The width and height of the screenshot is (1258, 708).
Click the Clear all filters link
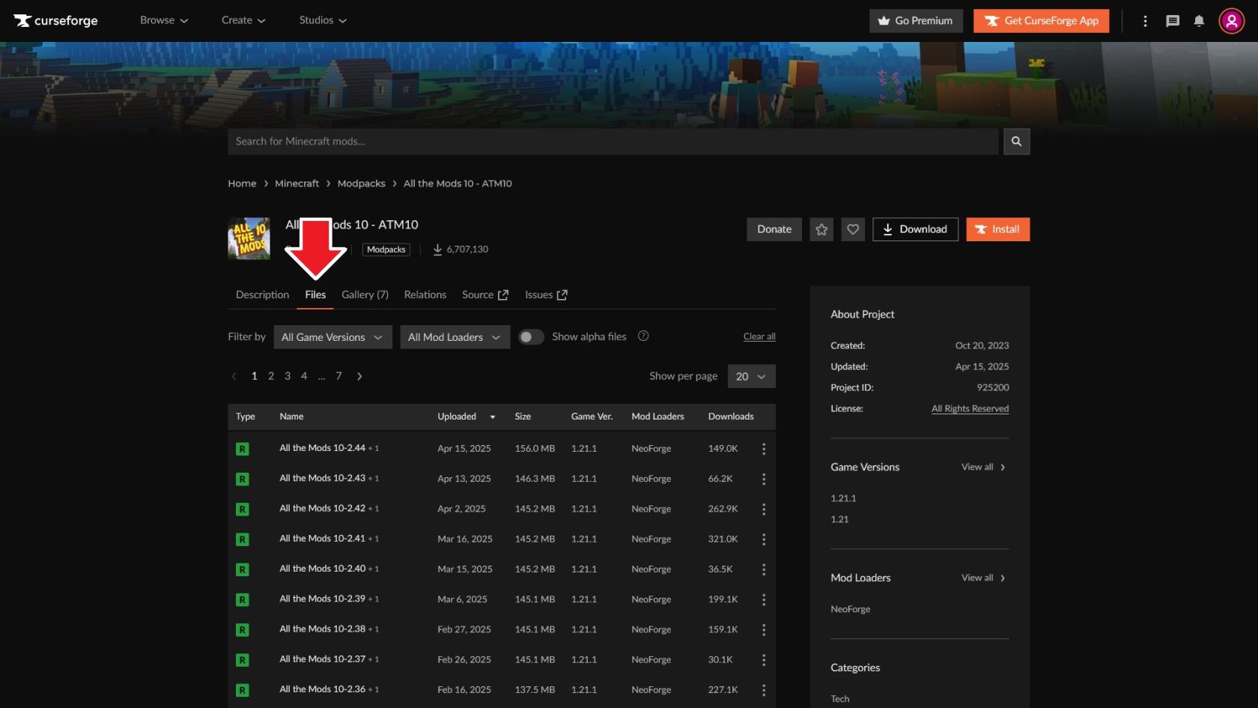pos(759,336)
